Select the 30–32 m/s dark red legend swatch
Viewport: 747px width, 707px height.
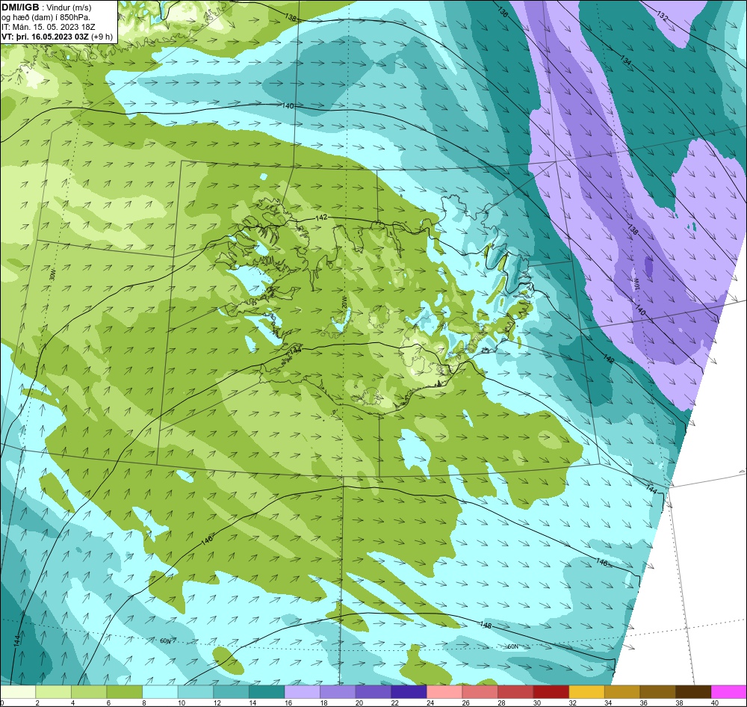point(551,692)
